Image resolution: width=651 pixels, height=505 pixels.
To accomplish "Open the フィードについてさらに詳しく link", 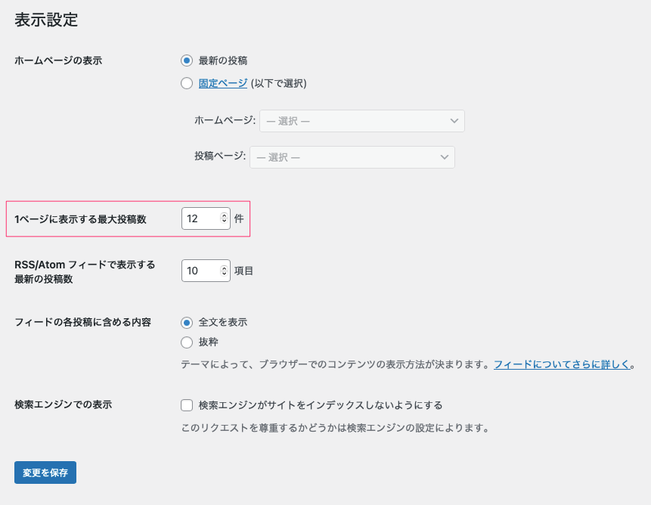I will pyautogui.click(x=562, y=364).
